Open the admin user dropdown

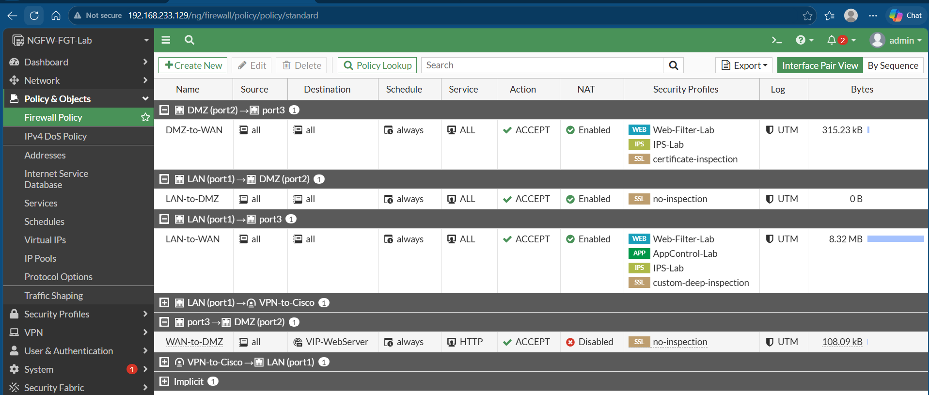click(x=896, y=40)
